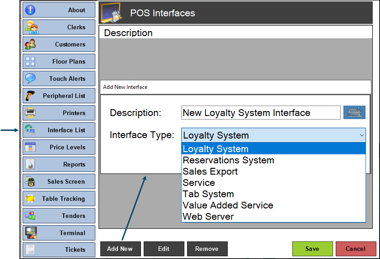Click the on-screen keyboard icon beside Description
The image size is (380, 259).
(354, 112)
